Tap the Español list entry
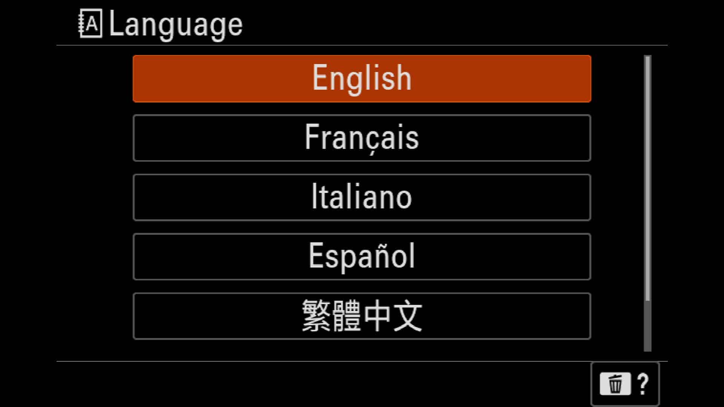 click(x=362, y=257)
